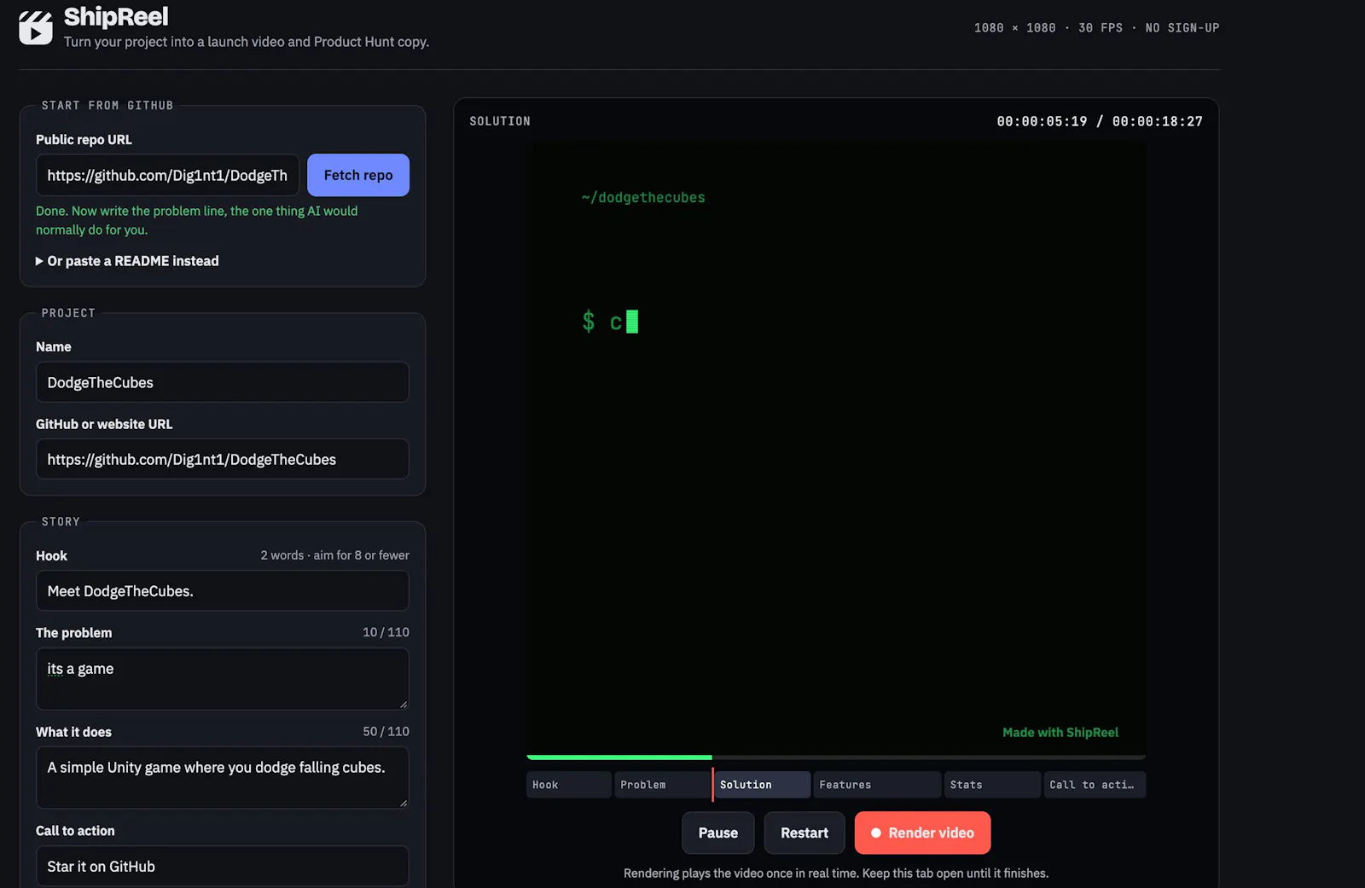
Task: Click into The problem textarea
Action: click(222, 679)
